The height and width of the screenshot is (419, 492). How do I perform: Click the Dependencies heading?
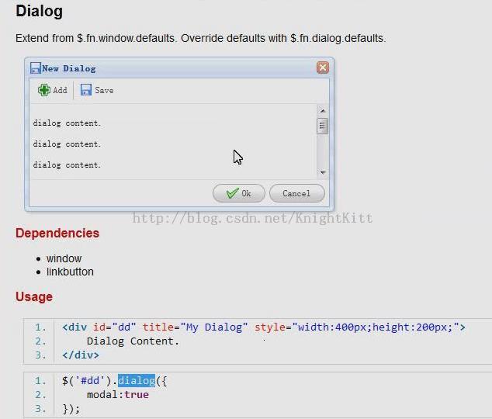[57, 233]
